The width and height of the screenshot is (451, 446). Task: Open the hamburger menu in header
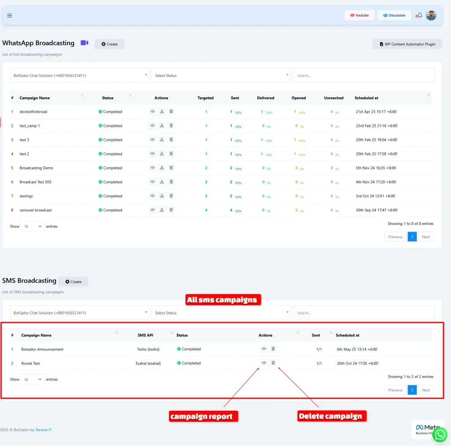(x=10, y=15)
